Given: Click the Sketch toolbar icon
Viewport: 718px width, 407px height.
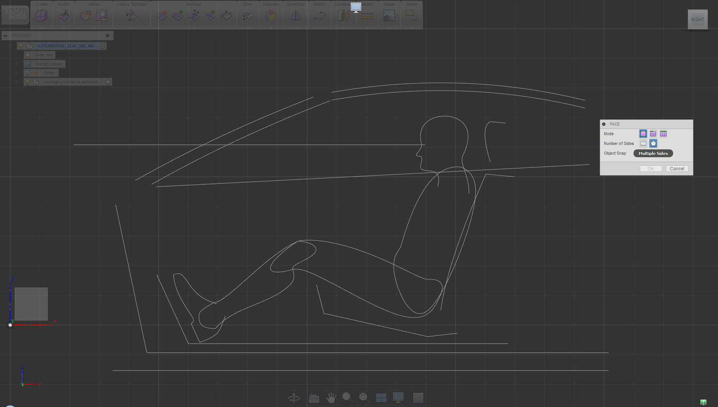Looking at the screenshot, I should tap(319, 16).
